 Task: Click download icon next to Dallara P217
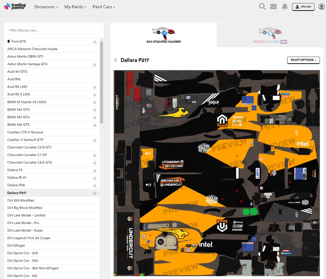click(x=95, y=193)
